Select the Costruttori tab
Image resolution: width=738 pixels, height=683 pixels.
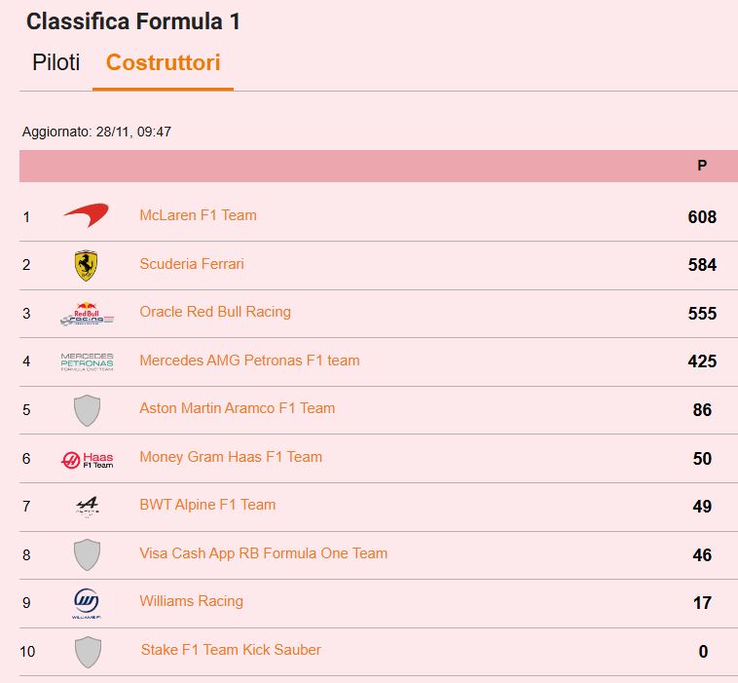point(163,62)
